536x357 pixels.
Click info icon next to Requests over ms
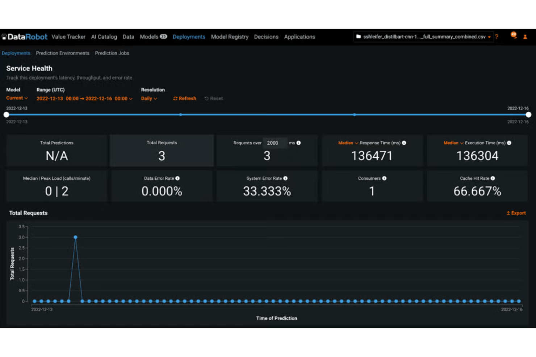299,143
